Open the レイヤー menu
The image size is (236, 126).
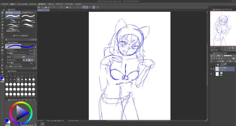pyautogui.click(x=33, y=4)
